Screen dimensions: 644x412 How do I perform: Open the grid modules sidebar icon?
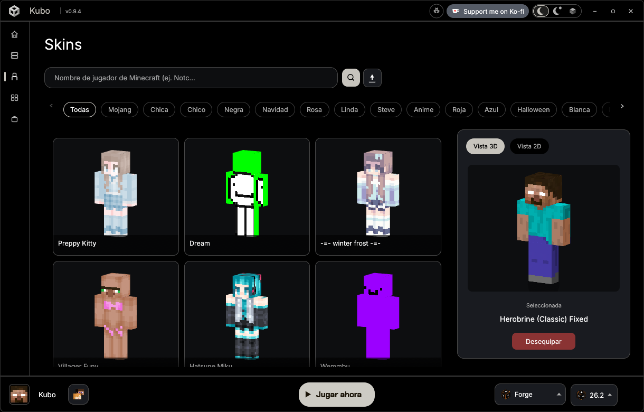14,98
